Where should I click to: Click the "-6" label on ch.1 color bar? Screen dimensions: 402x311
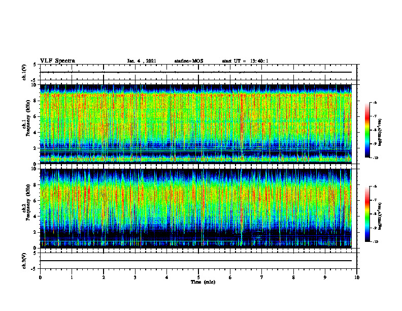pos(375,103)
